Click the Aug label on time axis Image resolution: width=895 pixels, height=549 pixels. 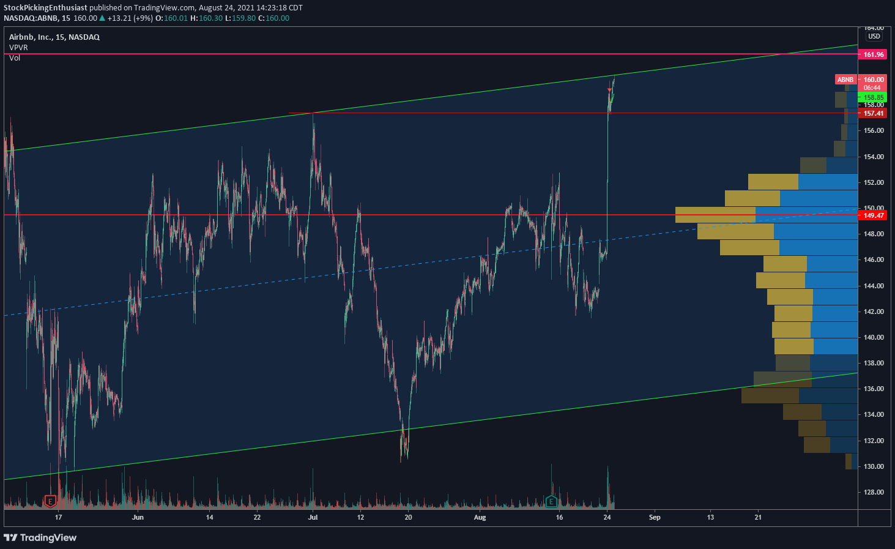(480, 517)
